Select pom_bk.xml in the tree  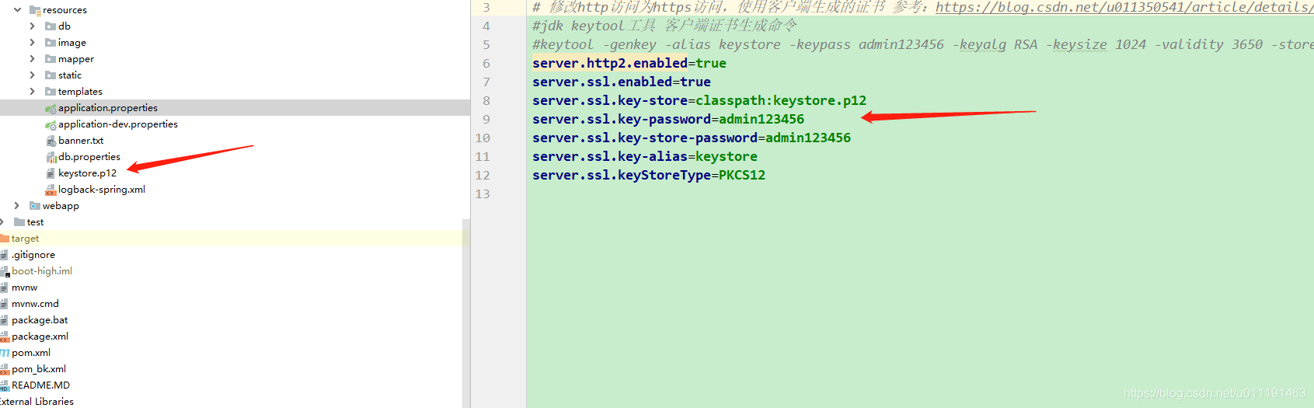click(x=39, y=369)
